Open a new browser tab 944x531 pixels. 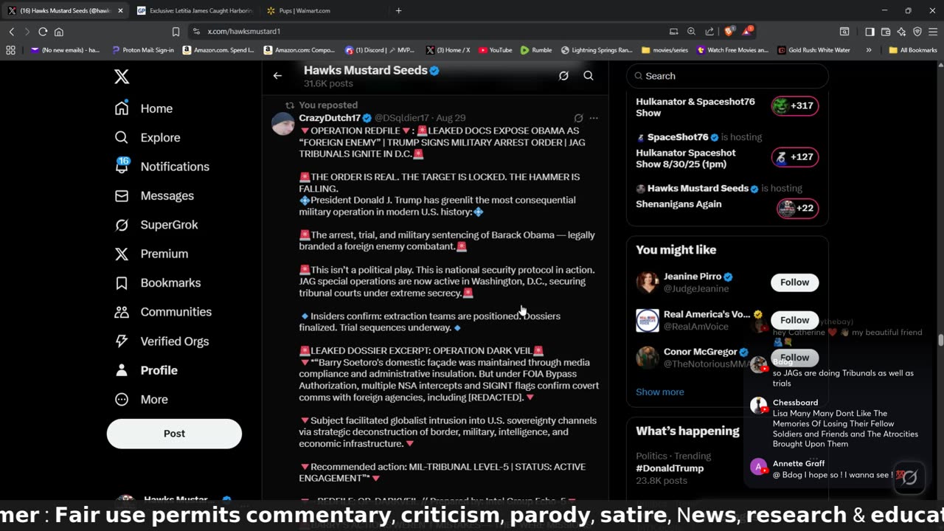[398, 10]
